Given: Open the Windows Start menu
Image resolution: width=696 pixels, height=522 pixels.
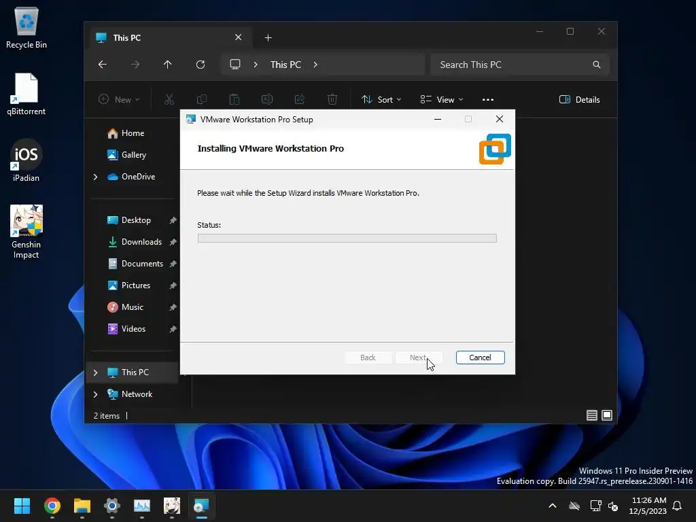Looking at the screenshot, I should [x=22, y=506].
